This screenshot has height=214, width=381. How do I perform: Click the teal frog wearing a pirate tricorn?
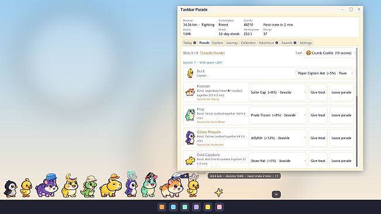coord(149,185)
